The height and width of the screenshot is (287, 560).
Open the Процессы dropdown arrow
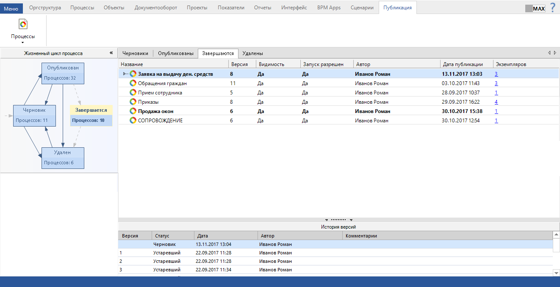[23, 42]
